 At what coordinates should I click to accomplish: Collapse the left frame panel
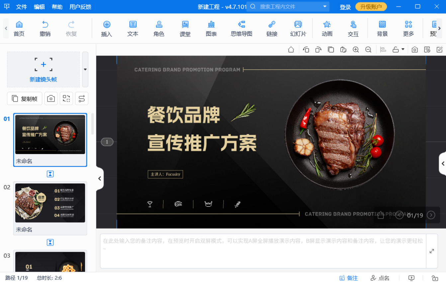tap(100, 178)
